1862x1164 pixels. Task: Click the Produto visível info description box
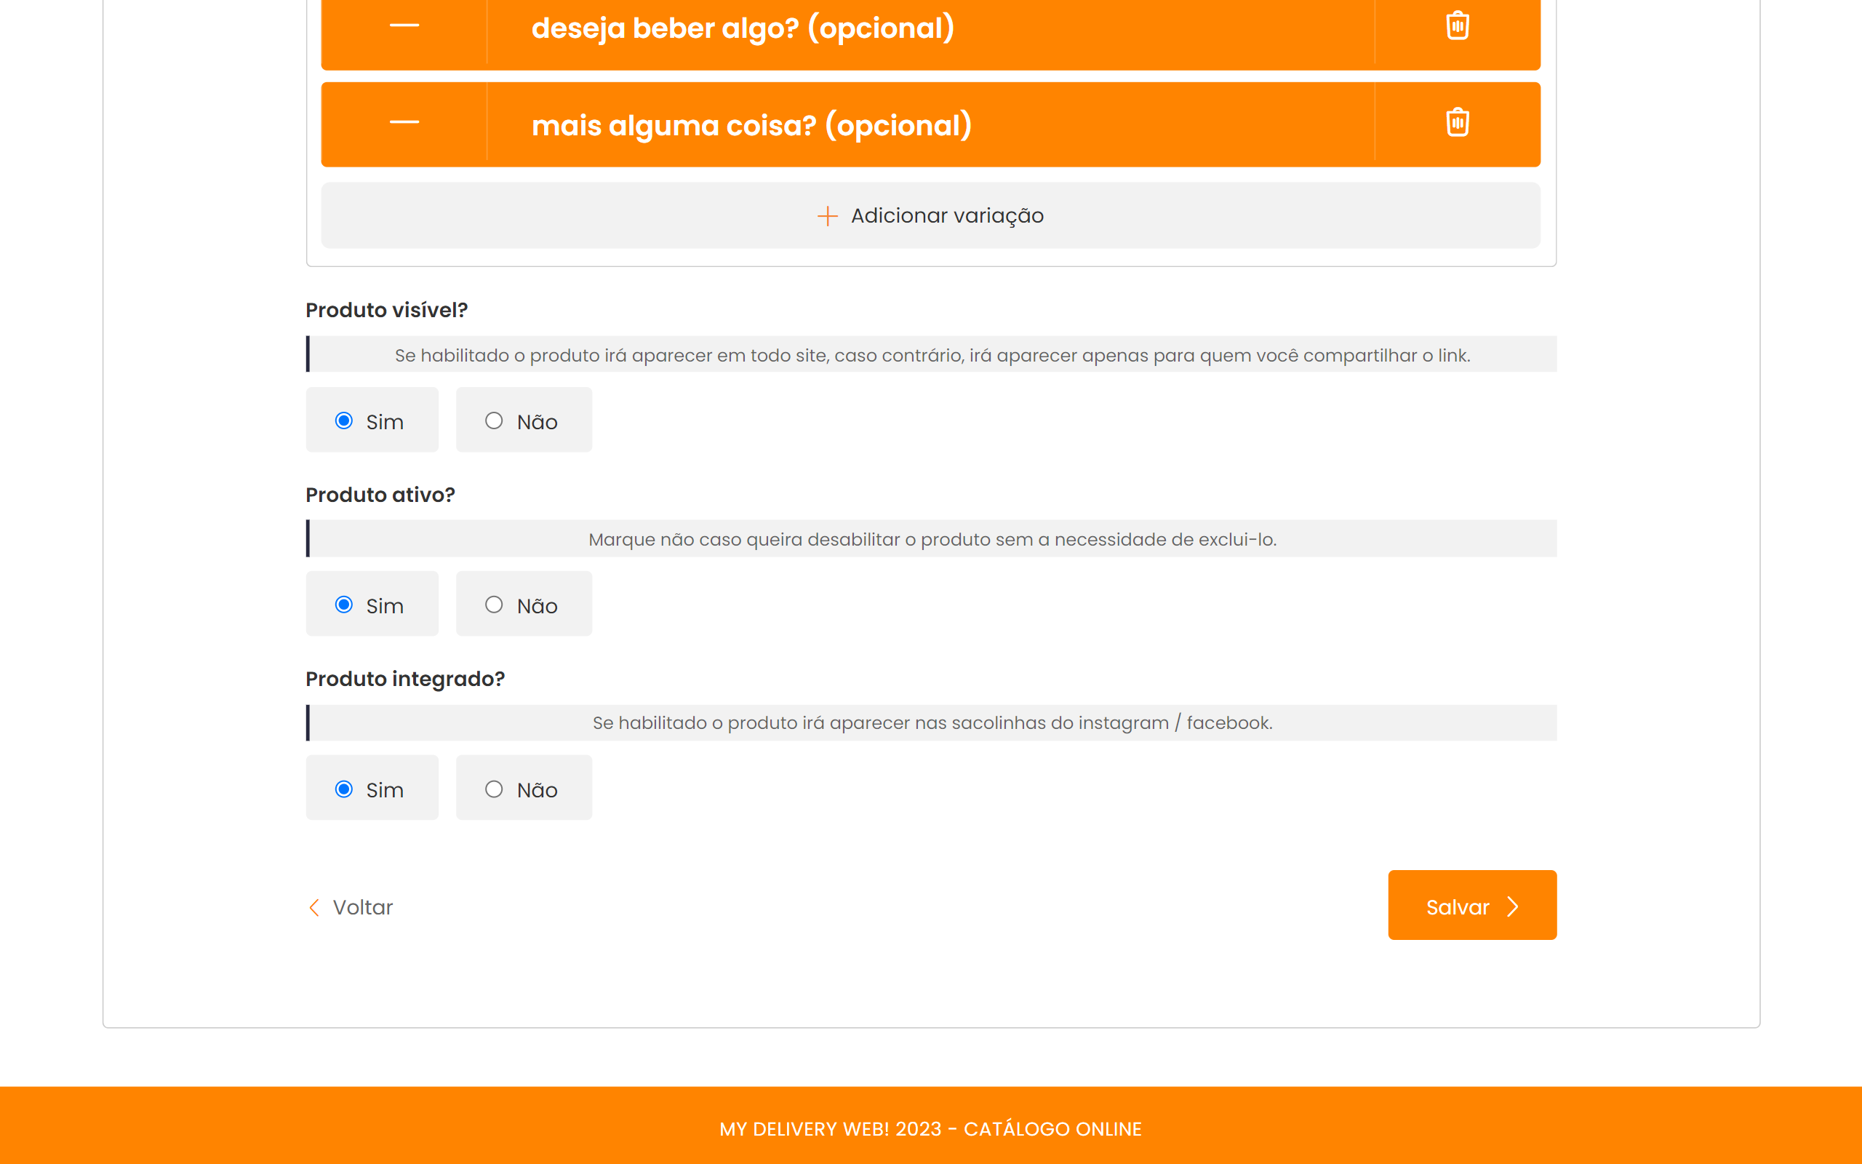pyautogui.click(x=932, y=355)
